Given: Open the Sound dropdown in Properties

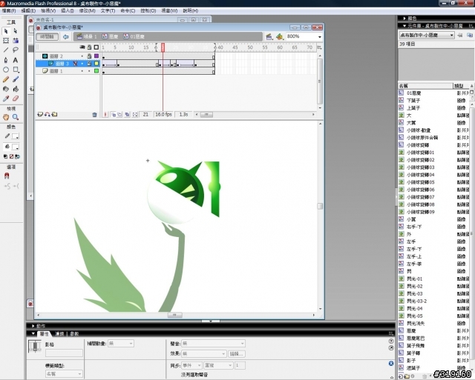Looking at the screenshot, I should click(x=213, y=344).
